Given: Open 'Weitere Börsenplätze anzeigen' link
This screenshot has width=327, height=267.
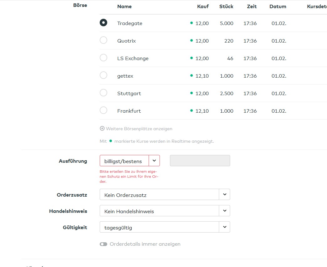Looking at the screenshot, I should pos(139,129).
